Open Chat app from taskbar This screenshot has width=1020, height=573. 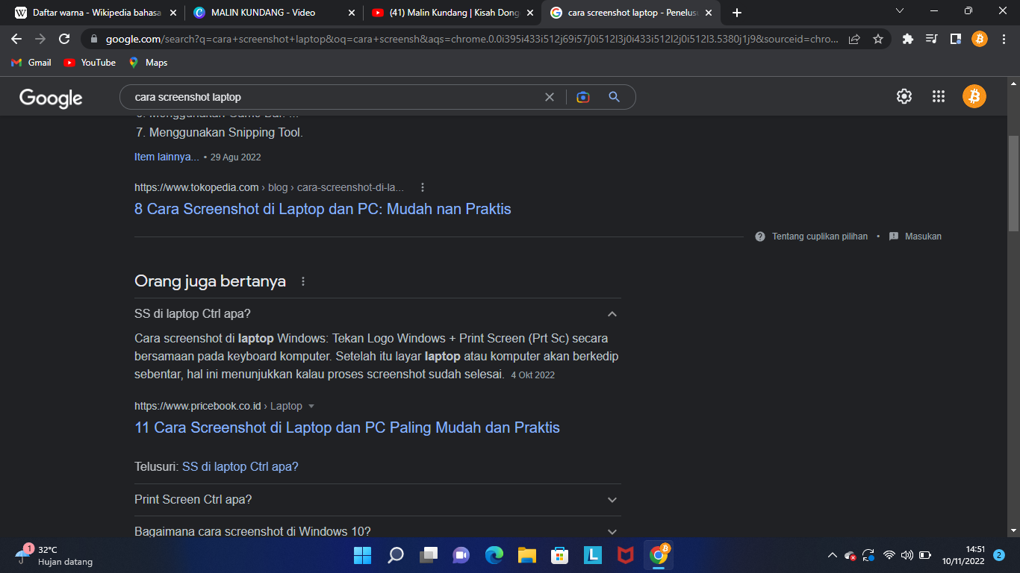click(x=461, y=555)
